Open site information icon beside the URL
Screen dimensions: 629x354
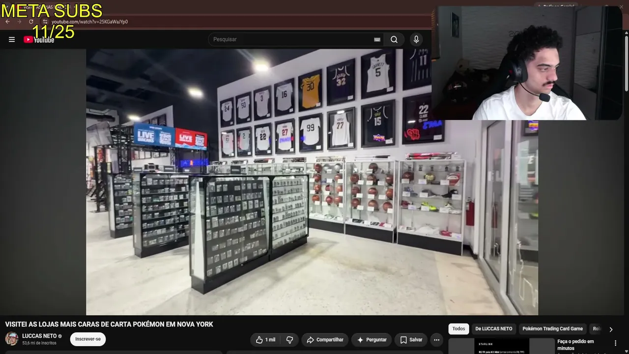click(x=45, y=22)
